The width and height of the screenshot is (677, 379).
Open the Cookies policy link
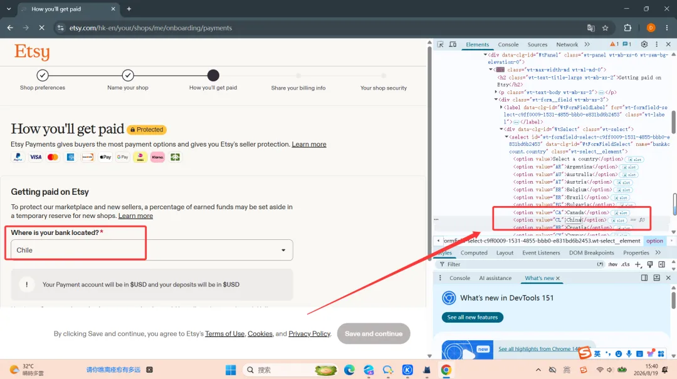point(260,334)
